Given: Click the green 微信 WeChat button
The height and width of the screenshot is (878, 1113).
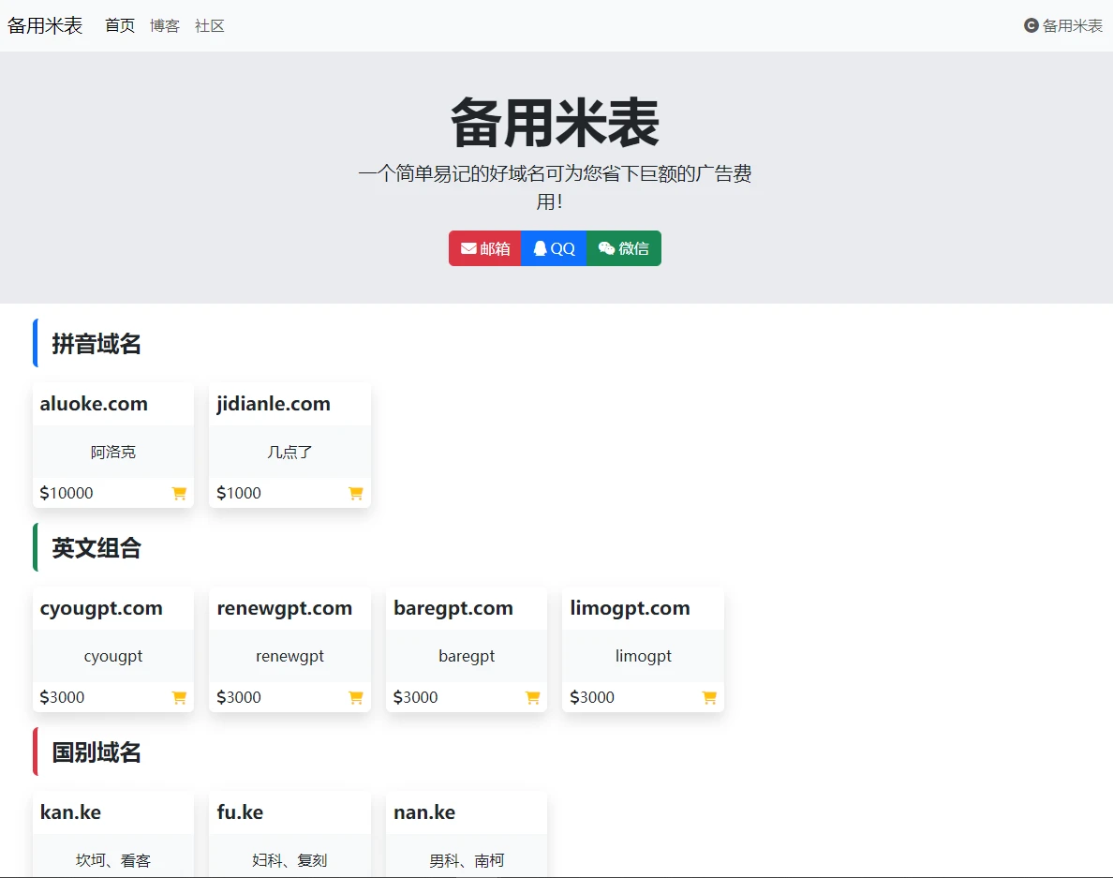Looking at the screenshot, I should pyautogui.click(x=624, y=248).
